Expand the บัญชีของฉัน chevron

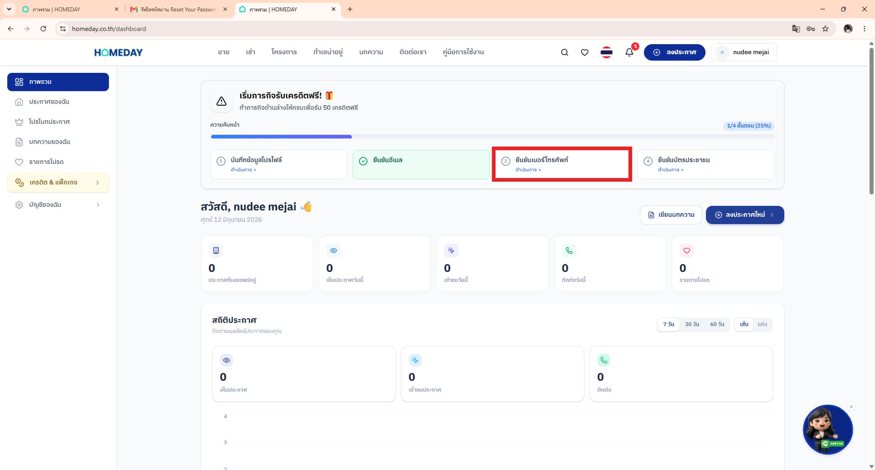(98, 205)
